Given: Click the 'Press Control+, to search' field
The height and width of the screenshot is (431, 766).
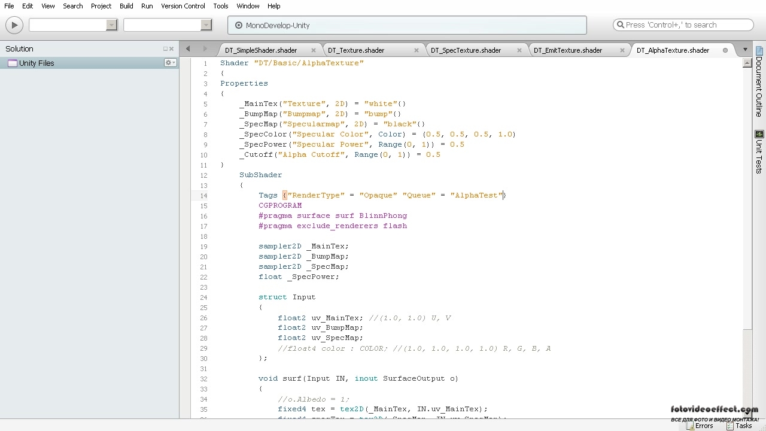Looking at the screenshot, I should 683,25.
